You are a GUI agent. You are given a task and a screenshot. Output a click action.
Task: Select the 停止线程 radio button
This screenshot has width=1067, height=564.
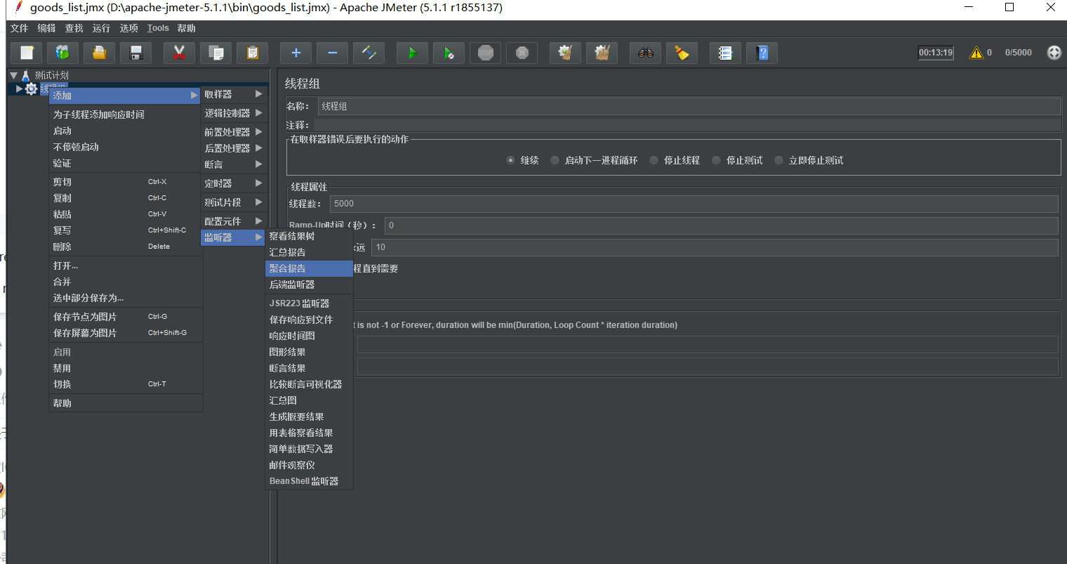point(654,160)
